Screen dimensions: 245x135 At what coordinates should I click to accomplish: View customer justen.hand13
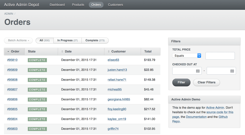coord(117,70)
